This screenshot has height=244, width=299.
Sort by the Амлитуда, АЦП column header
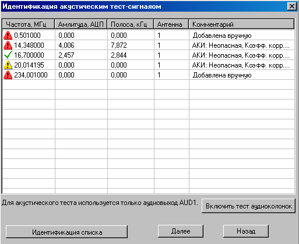tap(81, 24)
